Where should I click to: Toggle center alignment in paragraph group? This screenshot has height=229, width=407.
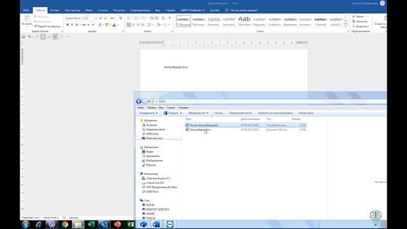(134, 25)
